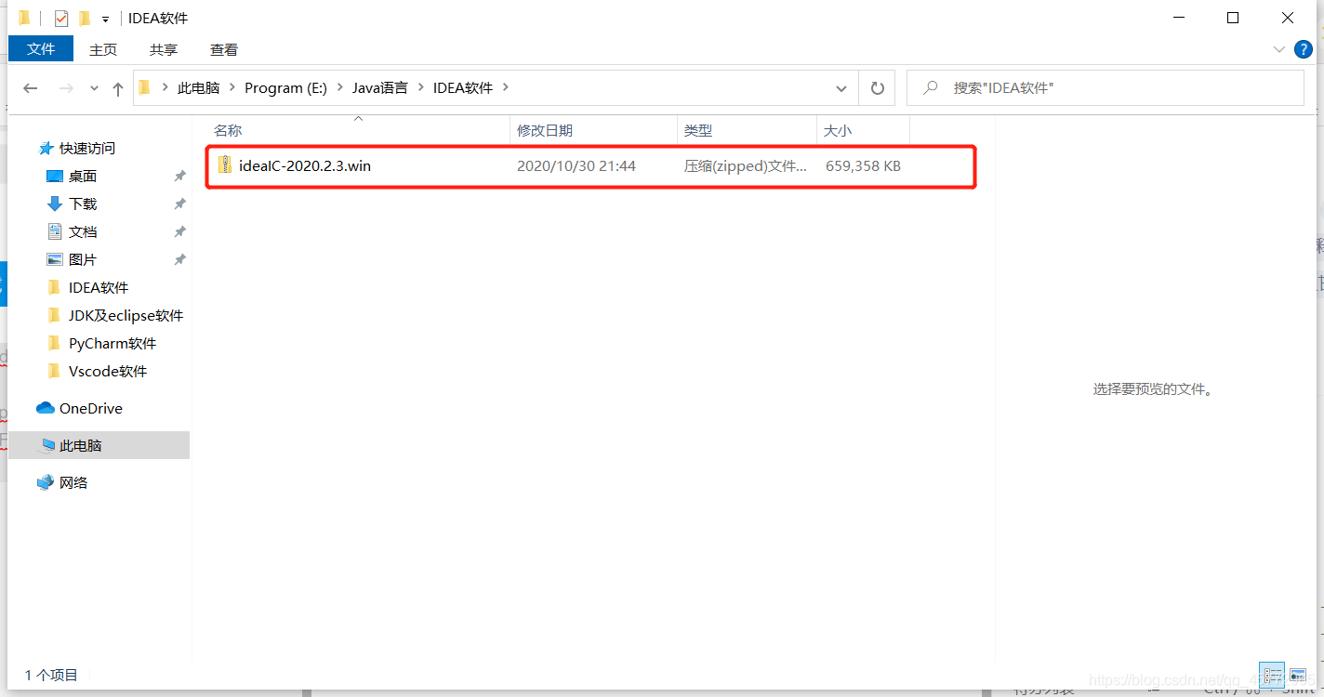Image resolution: width=1324 pixels, height=697 pixels.
Task: Expand the ribbon with the chevron
Action: click(1278, 48)
